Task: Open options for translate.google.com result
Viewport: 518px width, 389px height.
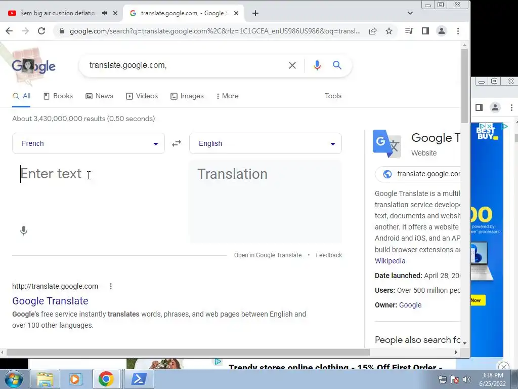Action: [111, 286]
